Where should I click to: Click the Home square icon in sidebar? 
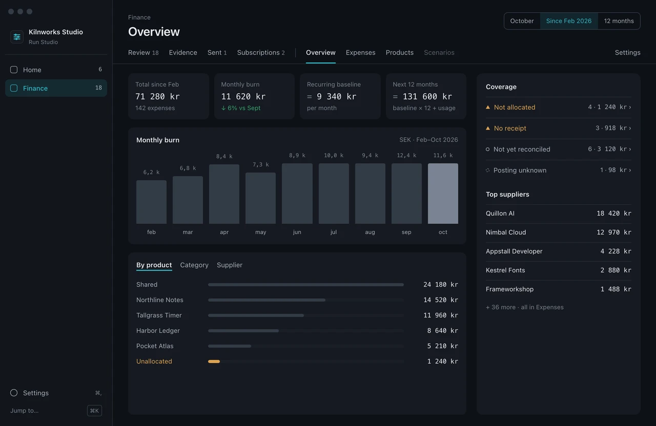point(14,70)
